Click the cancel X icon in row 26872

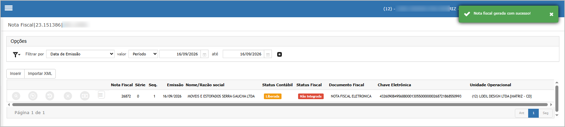tap(68, 96)
